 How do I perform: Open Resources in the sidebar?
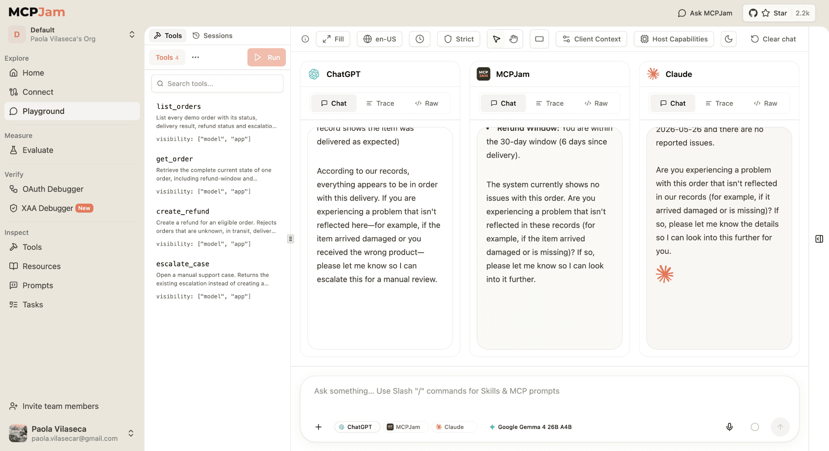click(72, 266)
